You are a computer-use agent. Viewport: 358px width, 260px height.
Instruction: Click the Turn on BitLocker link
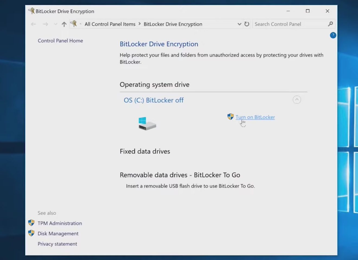click(x=255, y=117)
